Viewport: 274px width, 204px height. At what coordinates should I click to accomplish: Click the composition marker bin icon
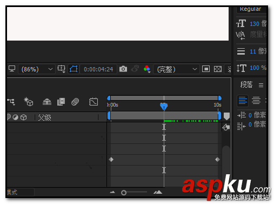coord(226,116)
